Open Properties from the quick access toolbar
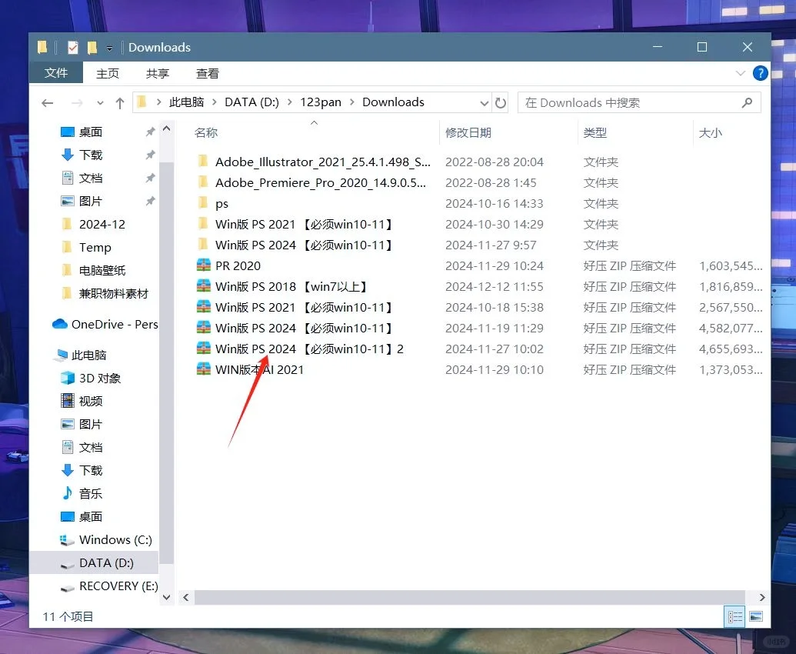 point(72,47)
